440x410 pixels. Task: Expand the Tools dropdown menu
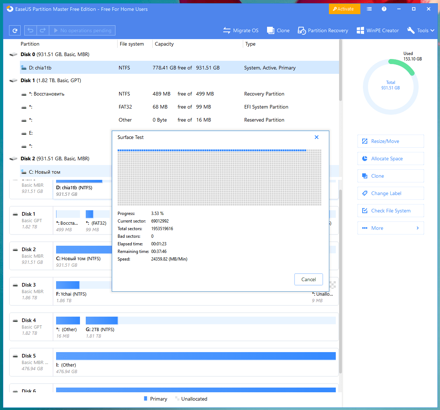tap(420, 30)
